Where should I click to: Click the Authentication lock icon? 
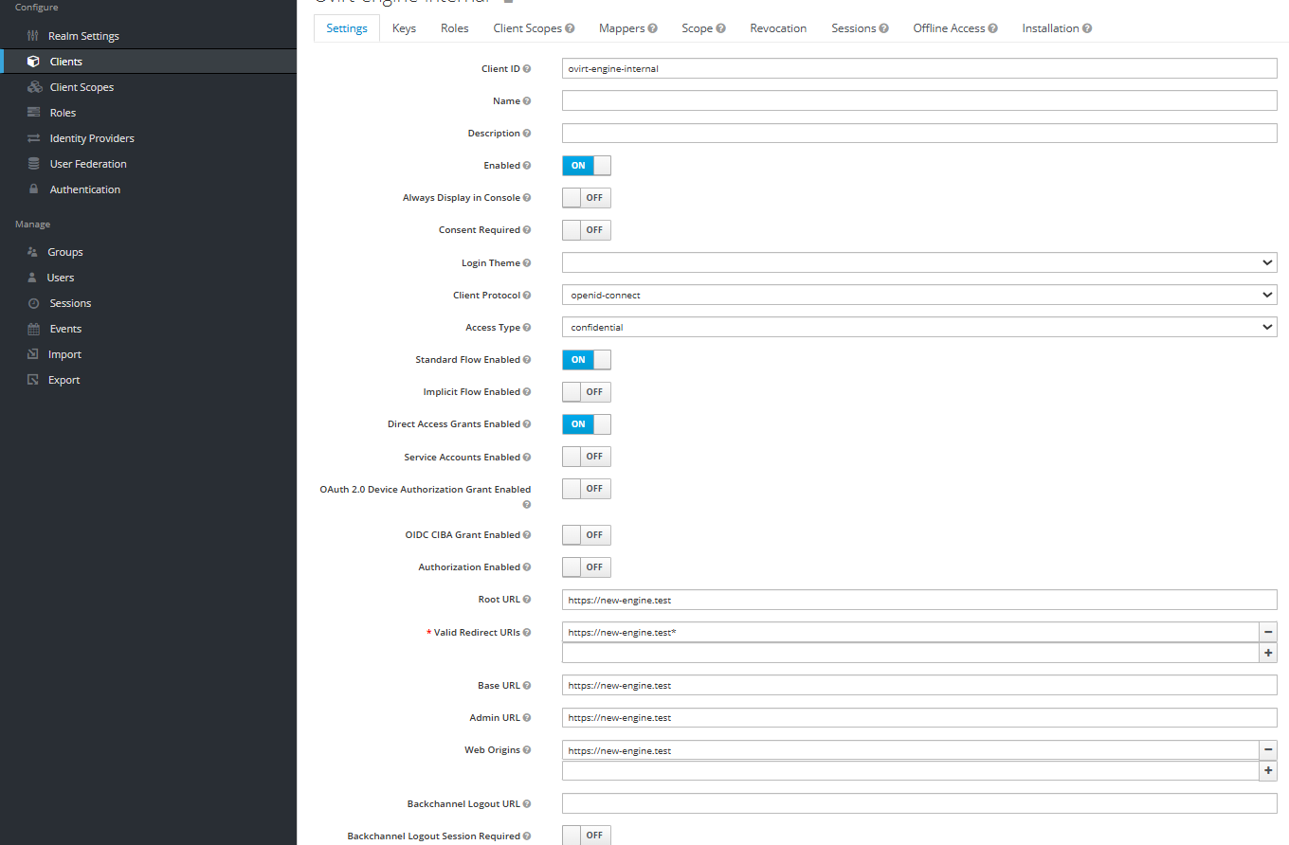[33, 189]
